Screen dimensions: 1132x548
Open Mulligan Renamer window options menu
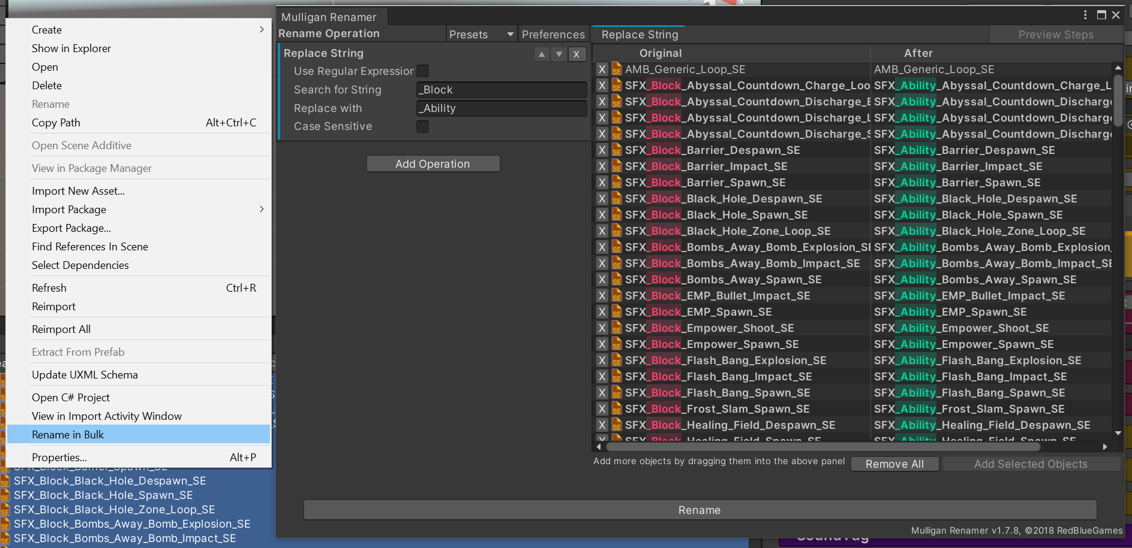(1085, 15)
